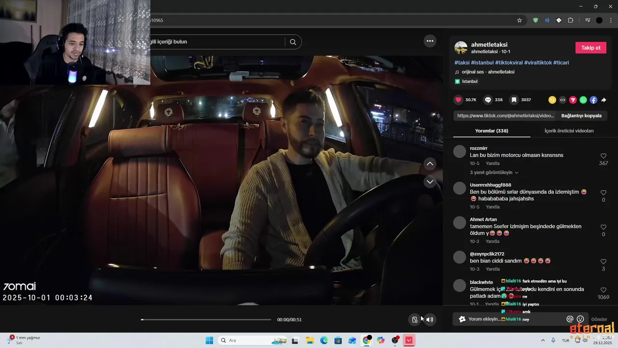This screenshot has height=348, width=618.
Task: Bookmark this page with the star icon
Action: (x=520, y=20)
